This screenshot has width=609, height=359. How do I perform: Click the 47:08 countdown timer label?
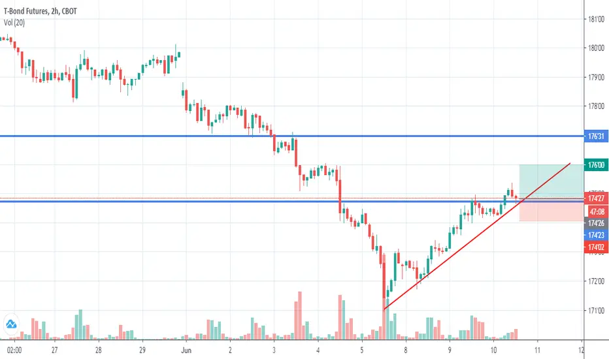tap(596, 211)
